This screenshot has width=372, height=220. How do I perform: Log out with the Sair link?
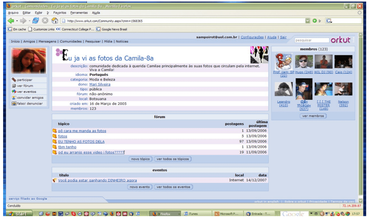283,37
